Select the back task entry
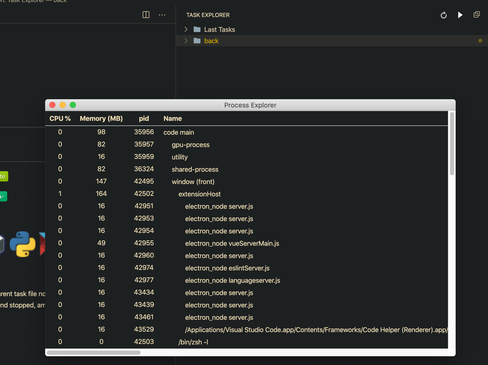488x365 pixels. (x=211, y=41)
